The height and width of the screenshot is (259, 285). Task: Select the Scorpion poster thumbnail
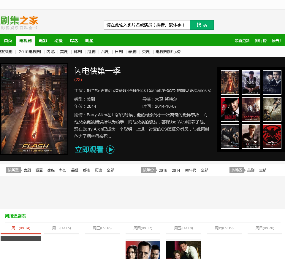coord(251,109)
